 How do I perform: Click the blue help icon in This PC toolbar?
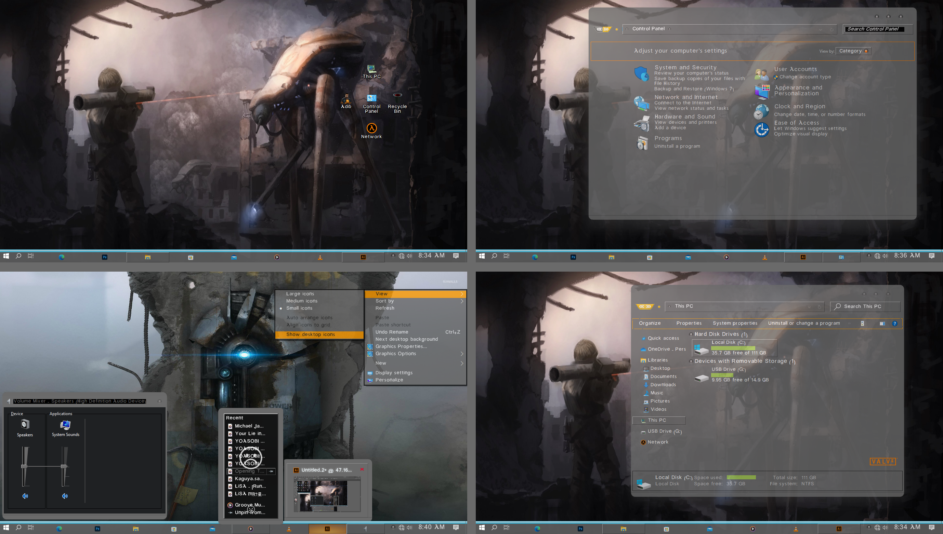click(894, 324)
